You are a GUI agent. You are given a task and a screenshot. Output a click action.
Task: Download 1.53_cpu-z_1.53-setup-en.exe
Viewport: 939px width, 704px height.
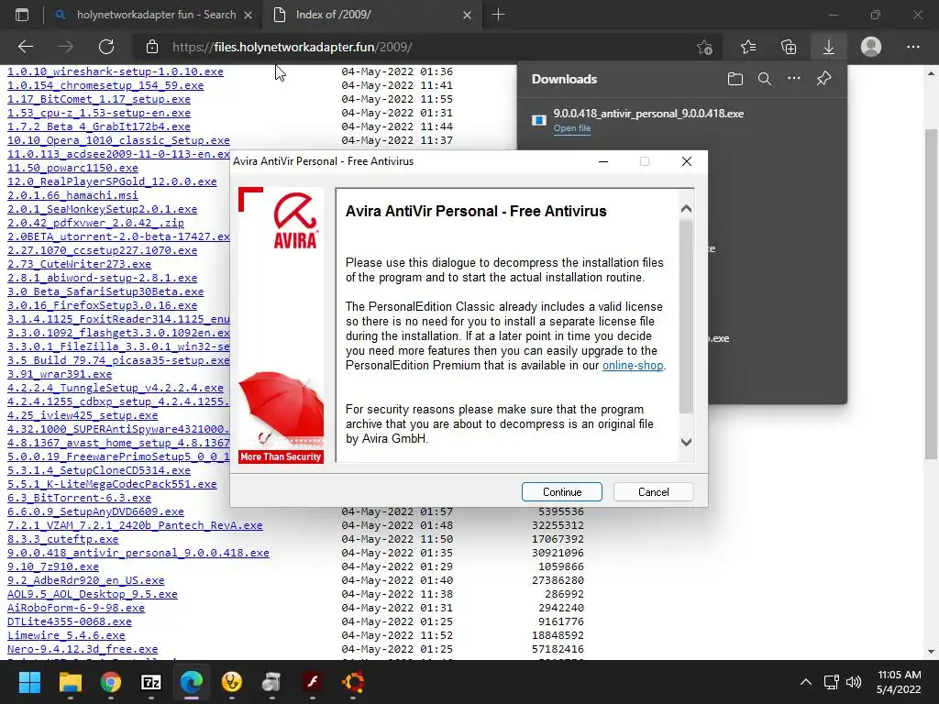point(99,113)
